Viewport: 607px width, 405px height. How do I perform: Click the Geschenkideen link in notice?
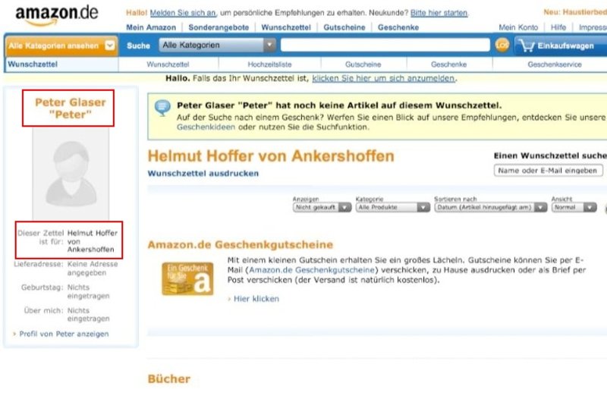[x=206, y=127]
